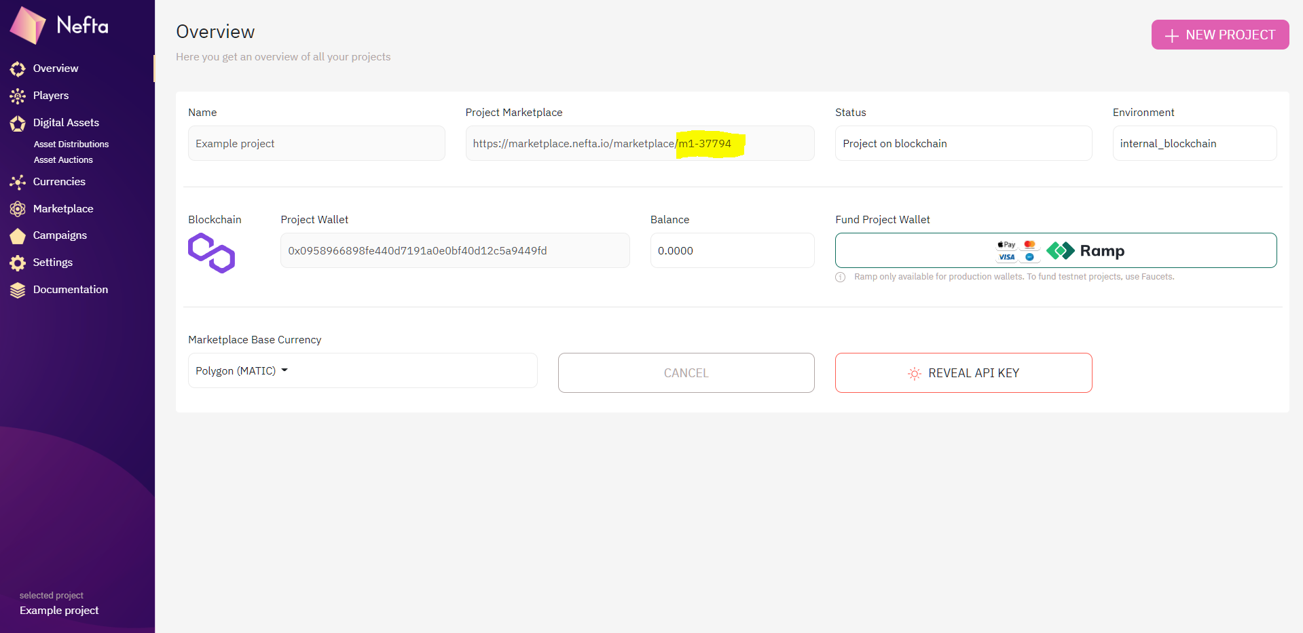Image resolution: width=1303 pixels, height=633 pixels.
Task: Click the Apple Pay card icon
Action: point(1006,245)
